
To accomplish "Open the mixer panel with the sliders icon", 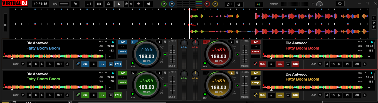I will point(89,4).
